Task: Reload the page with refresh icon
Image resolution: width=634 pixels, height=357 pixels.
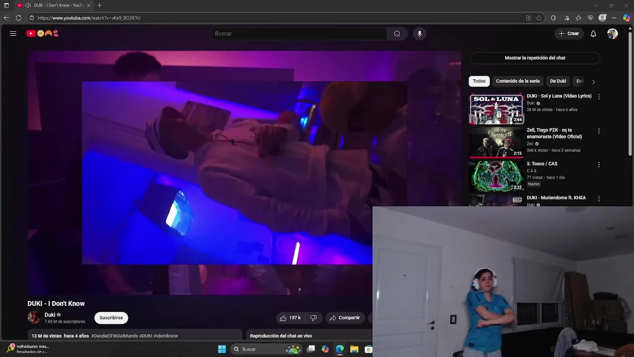Action: click(18, 18)
